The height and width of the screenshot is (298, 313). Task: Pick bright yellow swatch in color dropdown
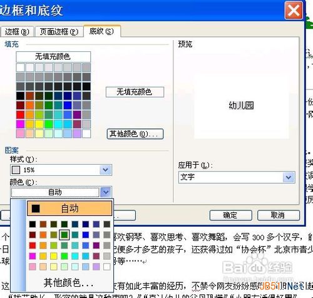[54, 256]
